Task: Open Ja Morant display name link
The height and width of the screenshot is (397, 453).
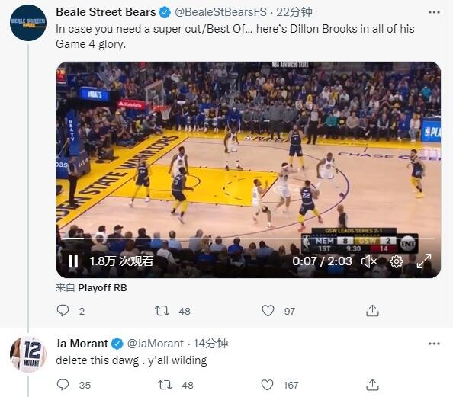Action: pyautogui.click(x=82, y=344)
